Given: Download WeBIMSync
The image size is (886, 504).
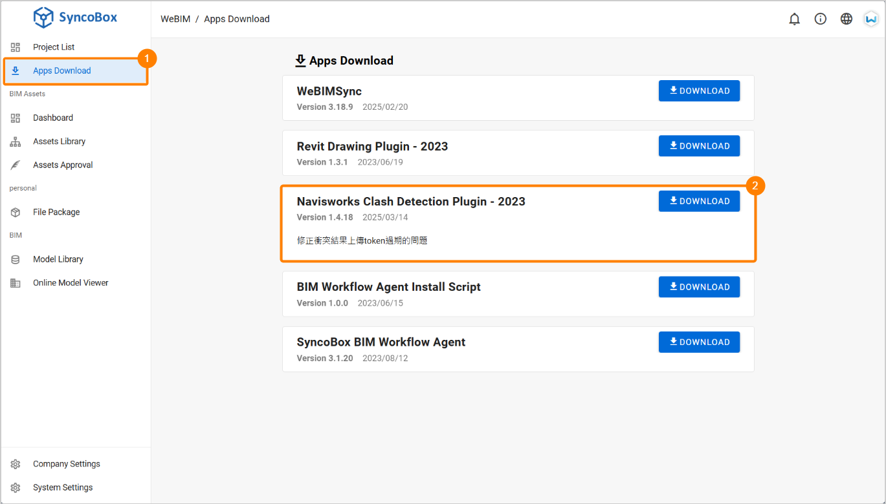Looking at the screenshot, I should (699, 91).
